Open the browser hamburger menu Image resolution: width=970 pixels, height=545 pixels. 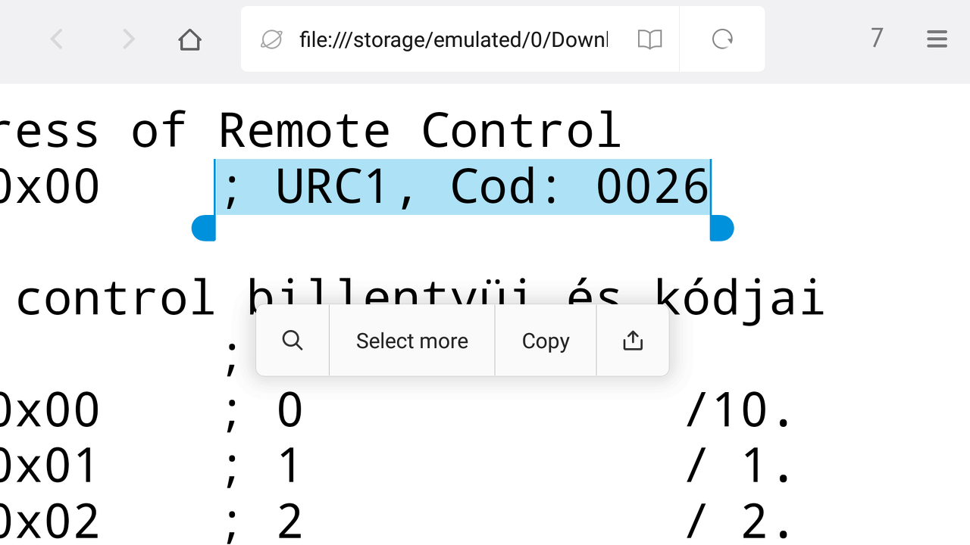937,39
